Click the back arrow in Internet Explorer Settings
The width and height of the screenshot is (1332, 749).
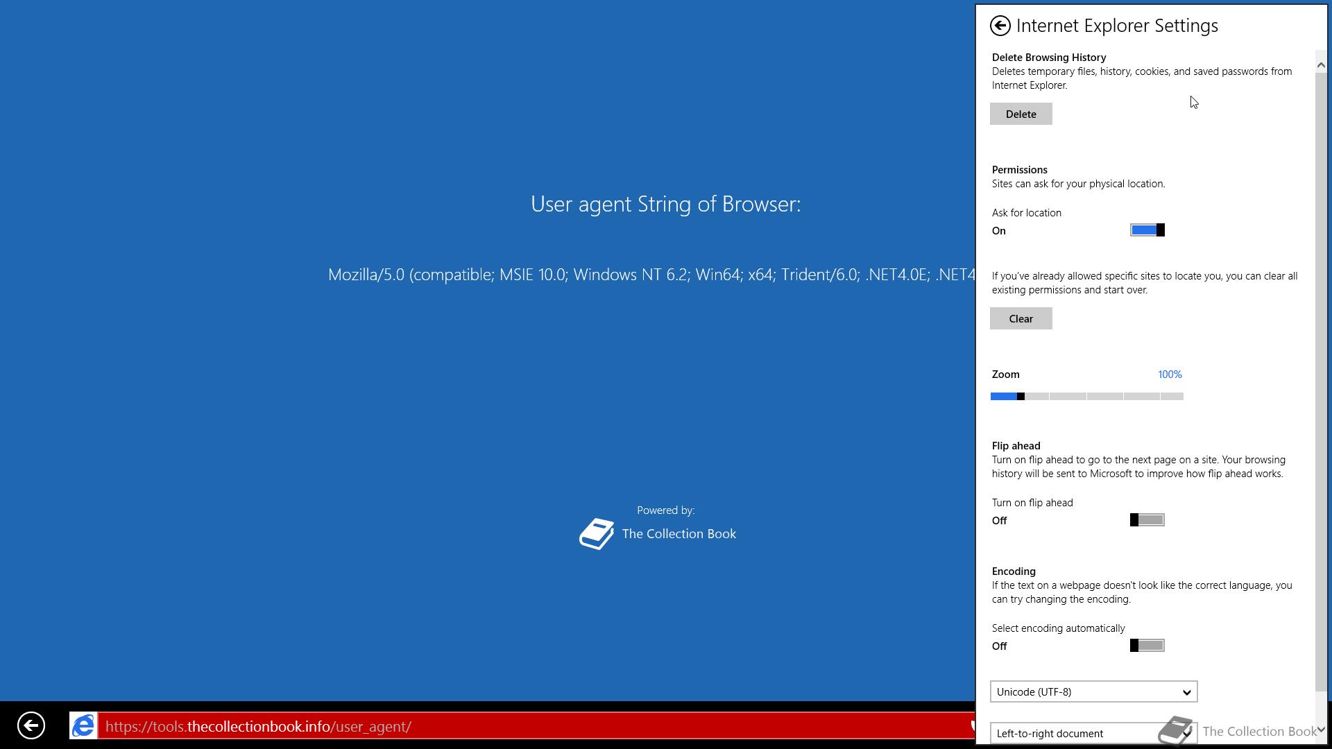1000,26
